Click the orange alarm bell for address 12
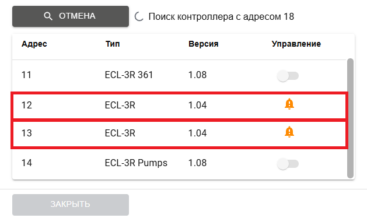The height and width of the screenshot is (218, 367). point(289,104)
